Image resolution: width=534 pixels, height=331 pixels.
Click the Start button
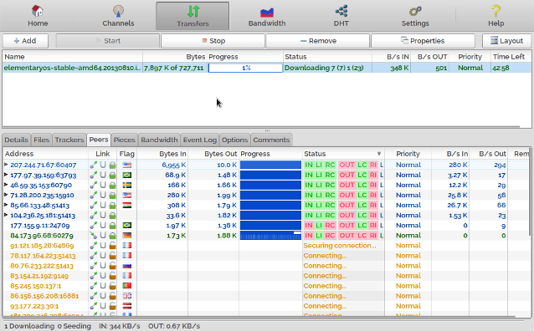(x=108, y=41)
